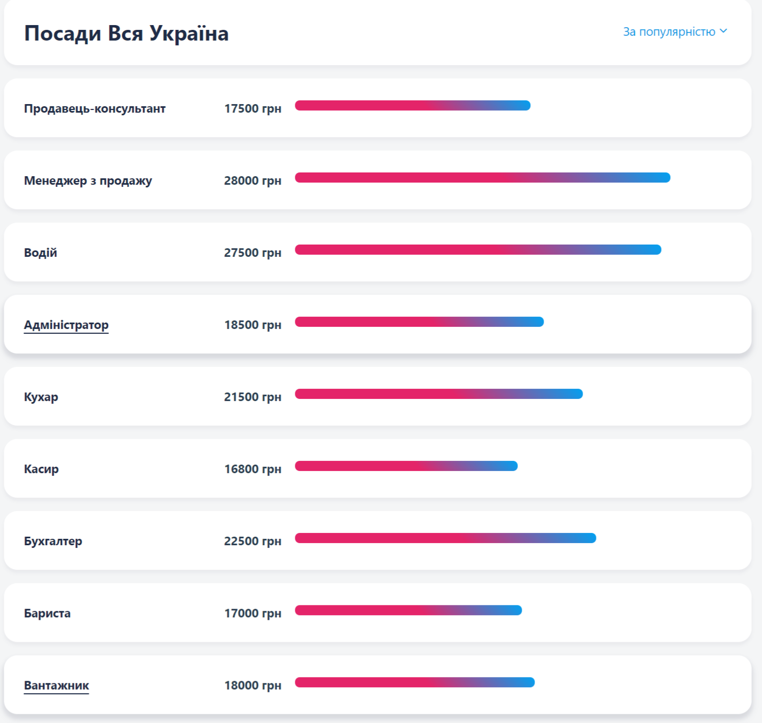The height and width of the screenshot is (723, 762).
Task: Click the Касир salary gradient bar
Action: pyautogui.click(x=406, y=466)
